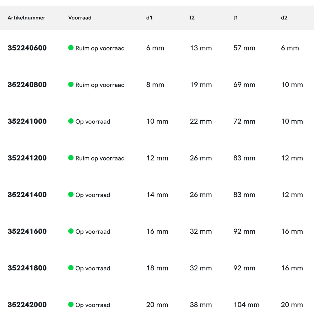314x314 pixels.
Task: Click the Artikelnummer column header
Action: [26, 18]
